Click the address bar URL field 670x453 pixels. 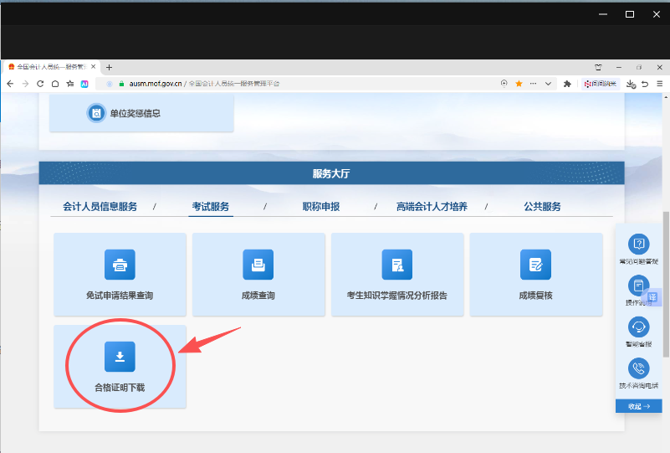pos(301,84)
